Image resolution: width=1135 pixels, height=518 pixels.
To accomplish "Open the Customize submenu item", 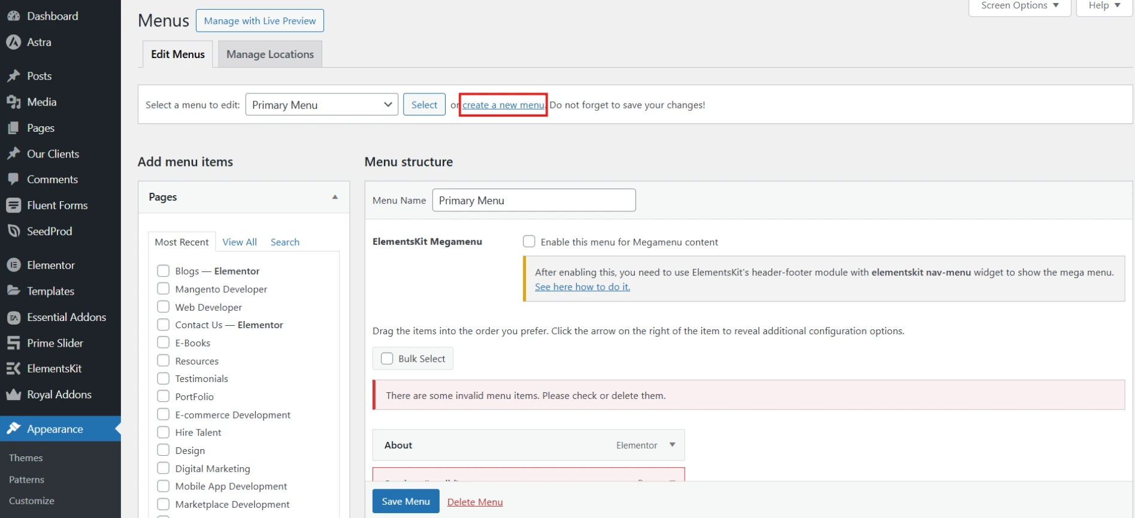I will tap(32, 501).
